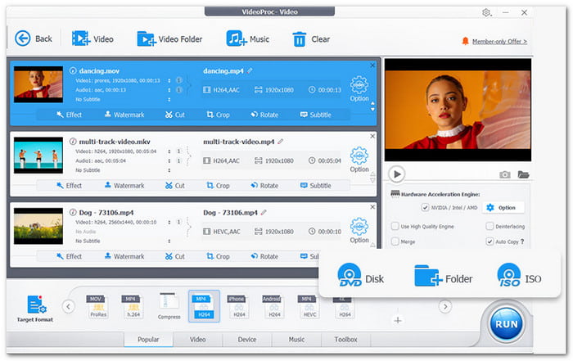
Task: Rename output Dog - 73106.mp4 with pencil
Action: [264, 212]
